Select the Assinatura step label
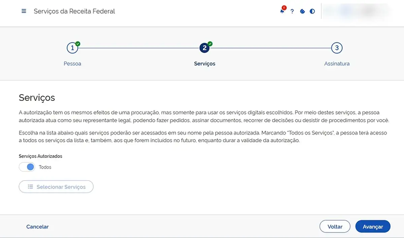This screenshot has width=404, height=238. coord(337,64)
